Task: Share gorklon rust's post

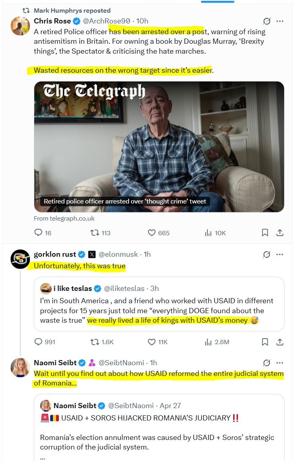Action: click(280, 342)
